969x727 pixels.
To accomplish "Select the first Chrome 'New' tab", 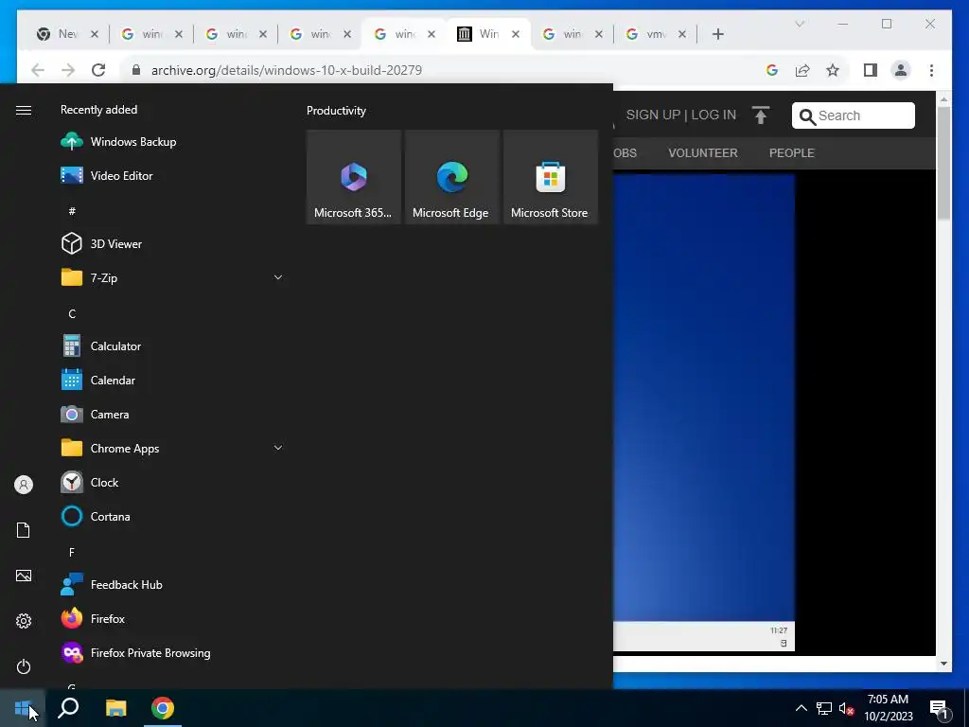I will tap(65, 34).
